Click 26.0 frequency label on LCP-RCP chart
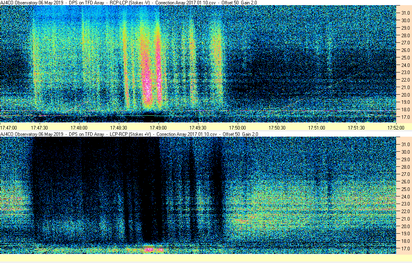 click(x=405, y=181)
